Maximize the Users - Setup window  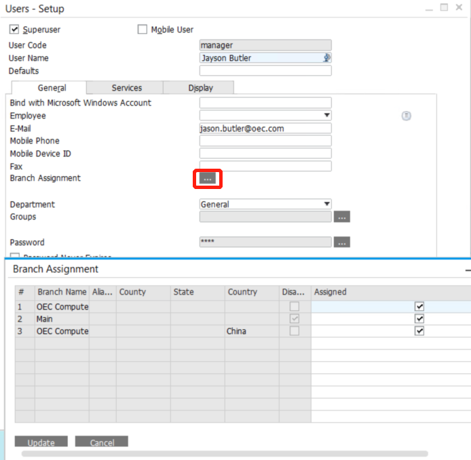[x=444, y=7]
